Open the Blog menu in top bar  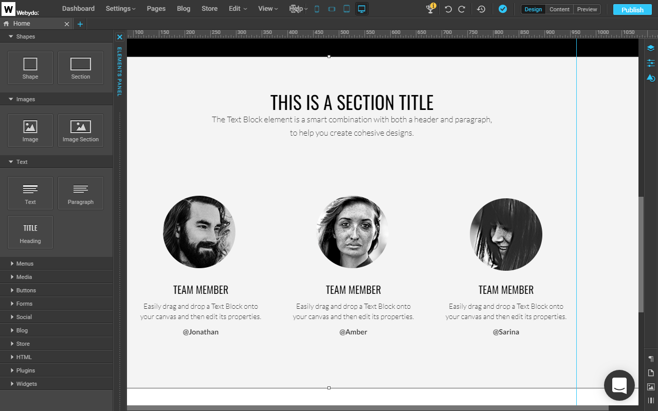tap(184, 9)
